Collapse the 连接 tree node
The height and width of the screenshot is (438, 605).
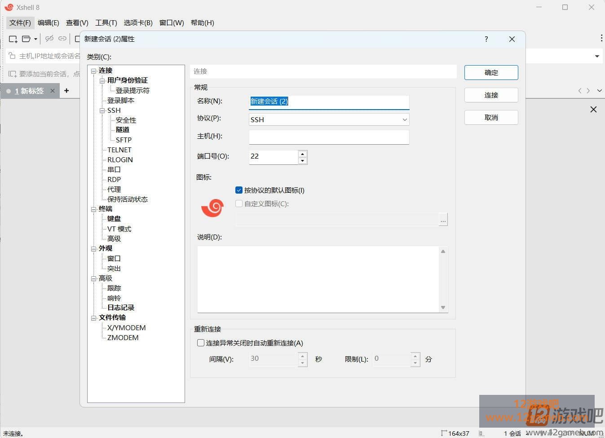click(93, 71)
